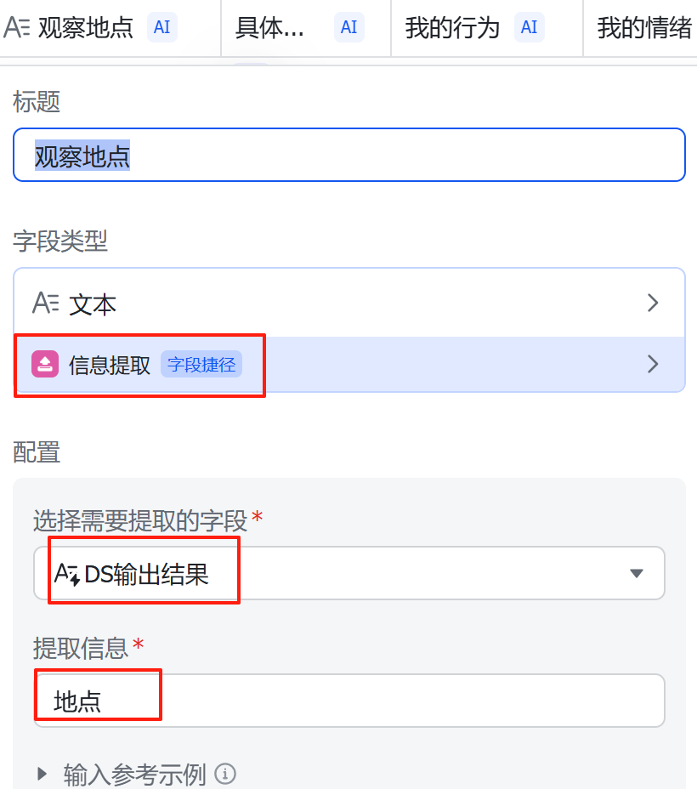
Task: Click the AI badge next to 观察地点 column
Action: tap(161, 27)
